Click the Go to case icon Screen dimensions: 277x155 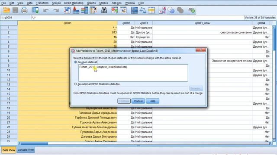pyautogui.click(x=67, y=10)
